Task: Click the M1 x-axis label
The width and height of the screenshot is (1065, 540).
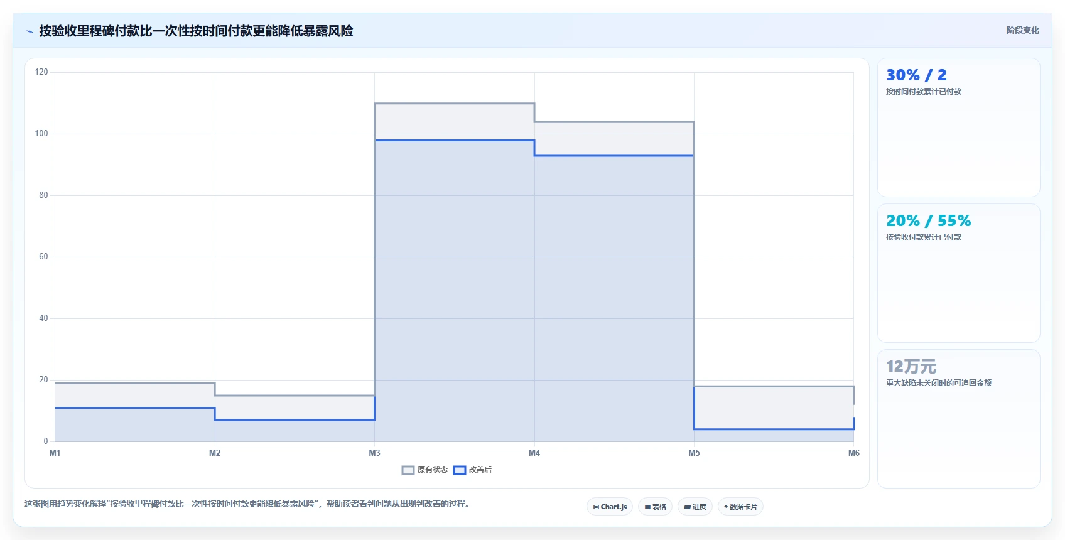Action: tap(55, 453)
